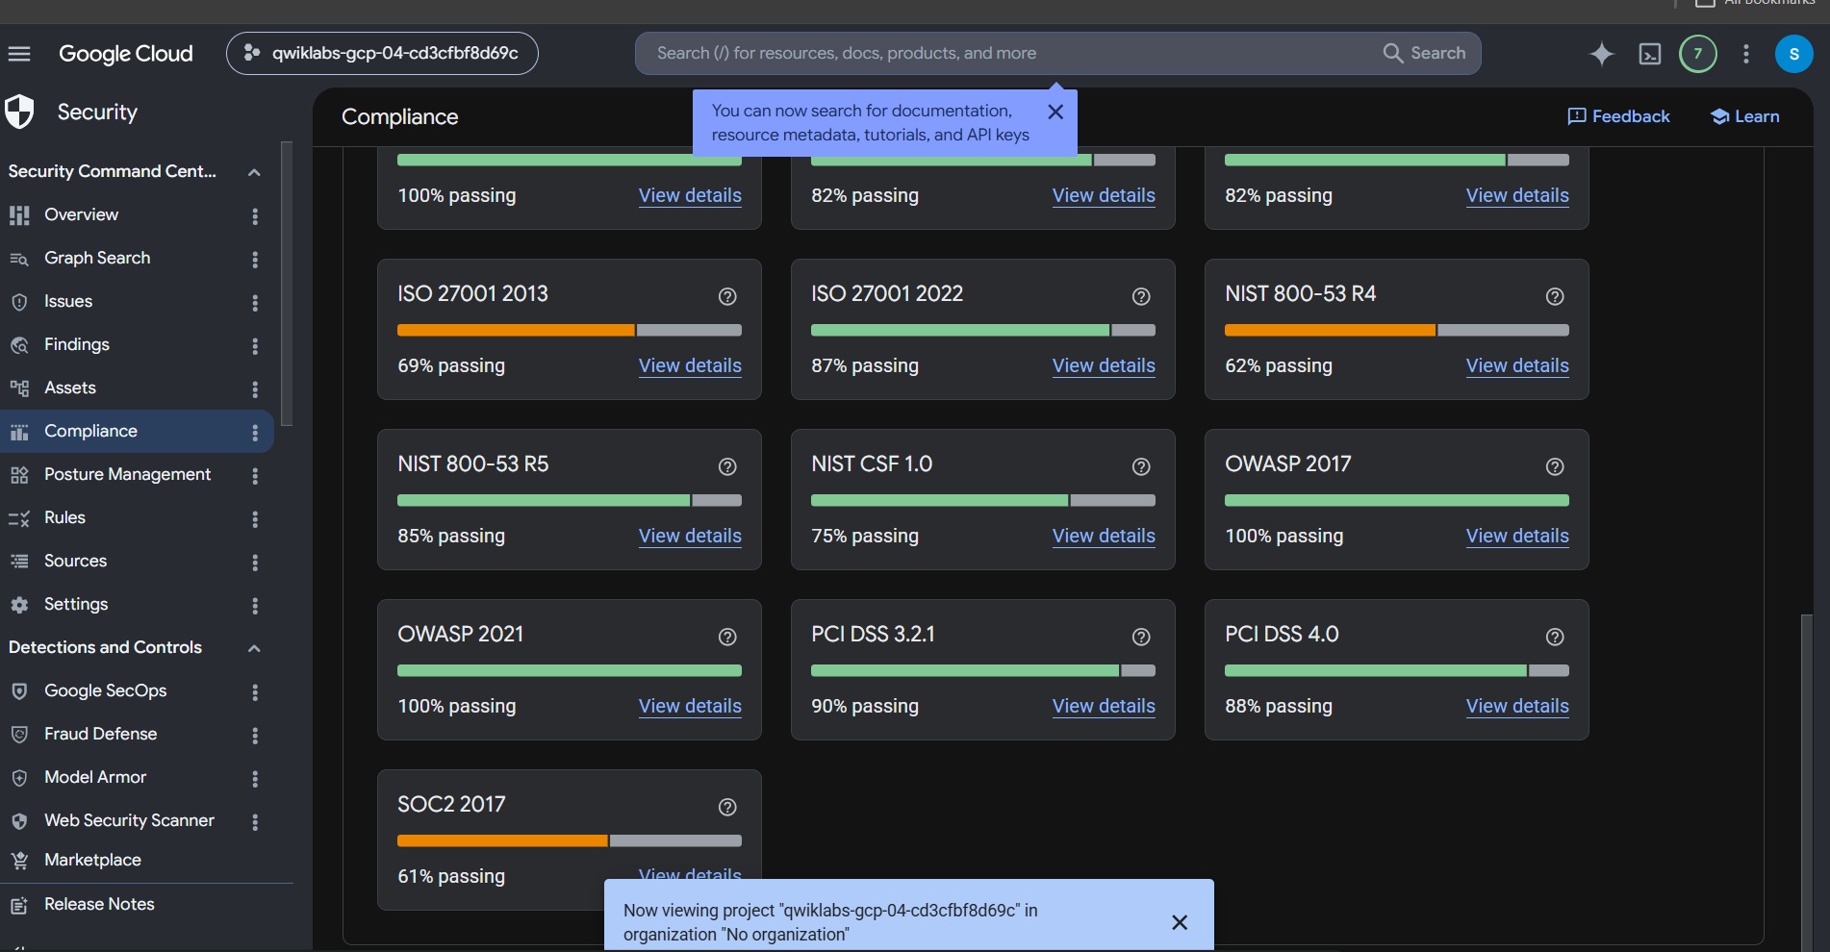View details for PCI DSS 4.0
The height and width of the screenshot is (952, 1830).
click(1517, 706)
